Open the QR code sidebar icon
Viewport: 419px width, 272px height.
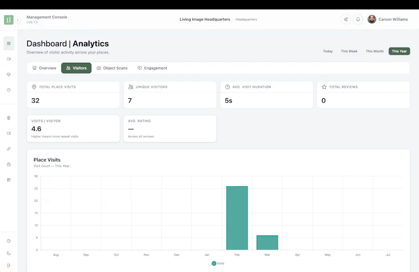[8, 180]
